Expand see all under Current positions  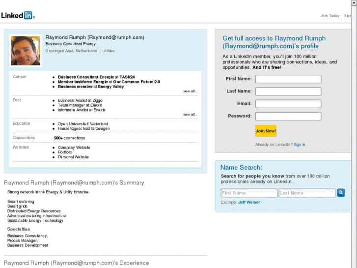tap(191, 91)
